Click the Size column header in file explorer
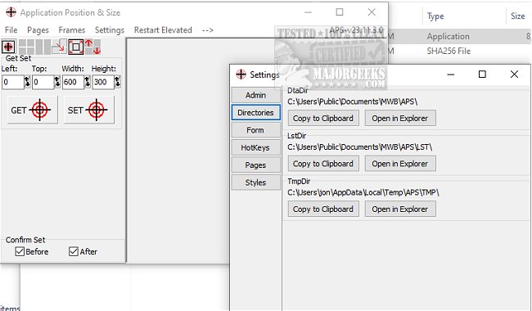Screen dimensions: 532x311 [518, 16]
